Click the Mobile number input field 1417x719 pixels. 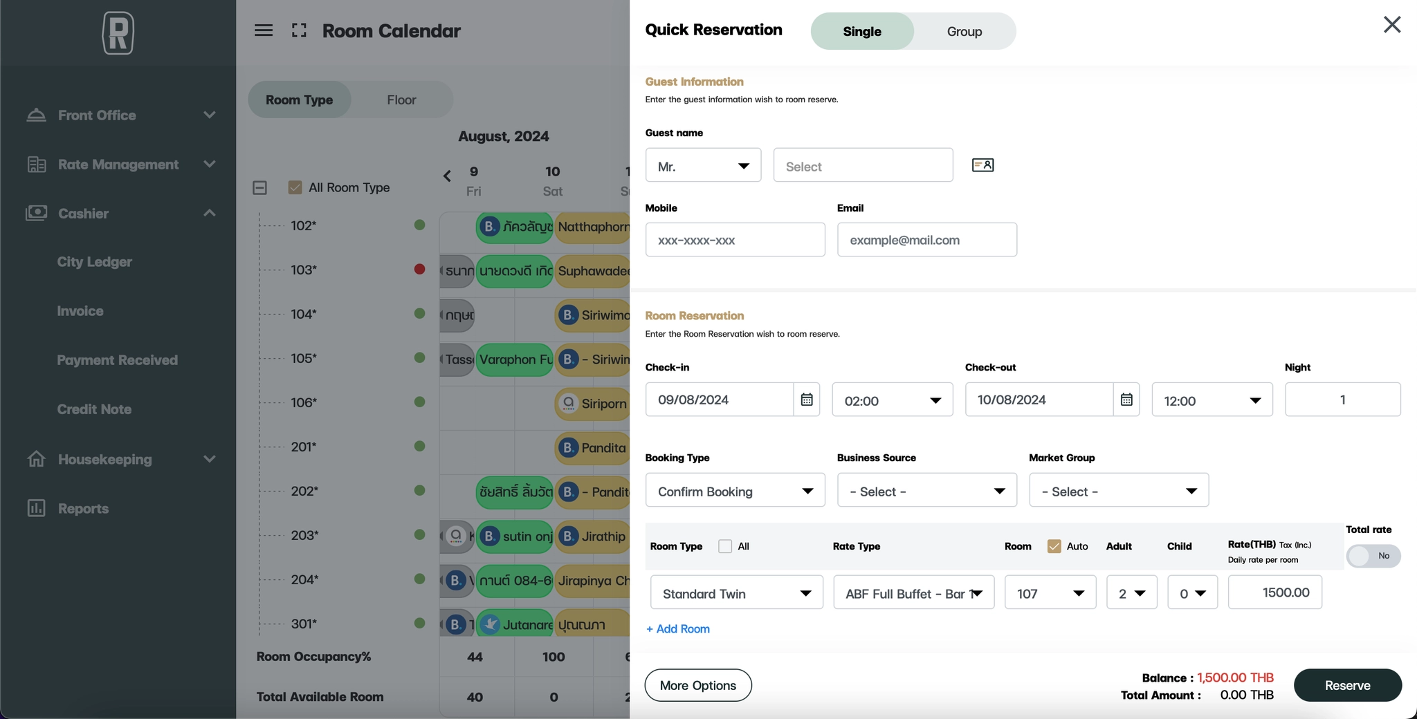click(735, 240)
